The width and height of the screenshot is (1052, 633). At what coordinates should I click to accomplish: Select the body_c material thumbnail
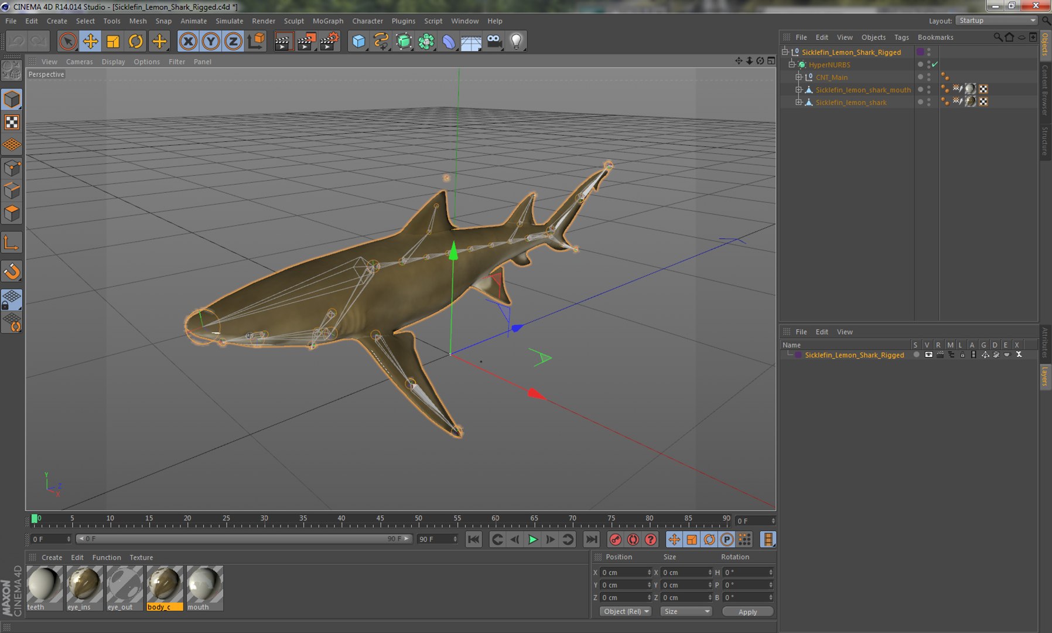(x=165, y=588)
